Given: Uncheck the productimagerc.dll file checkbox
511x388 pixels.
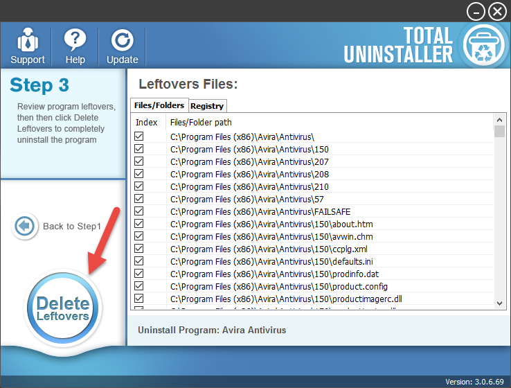Looking at the screenshot, I should (139, 299).
